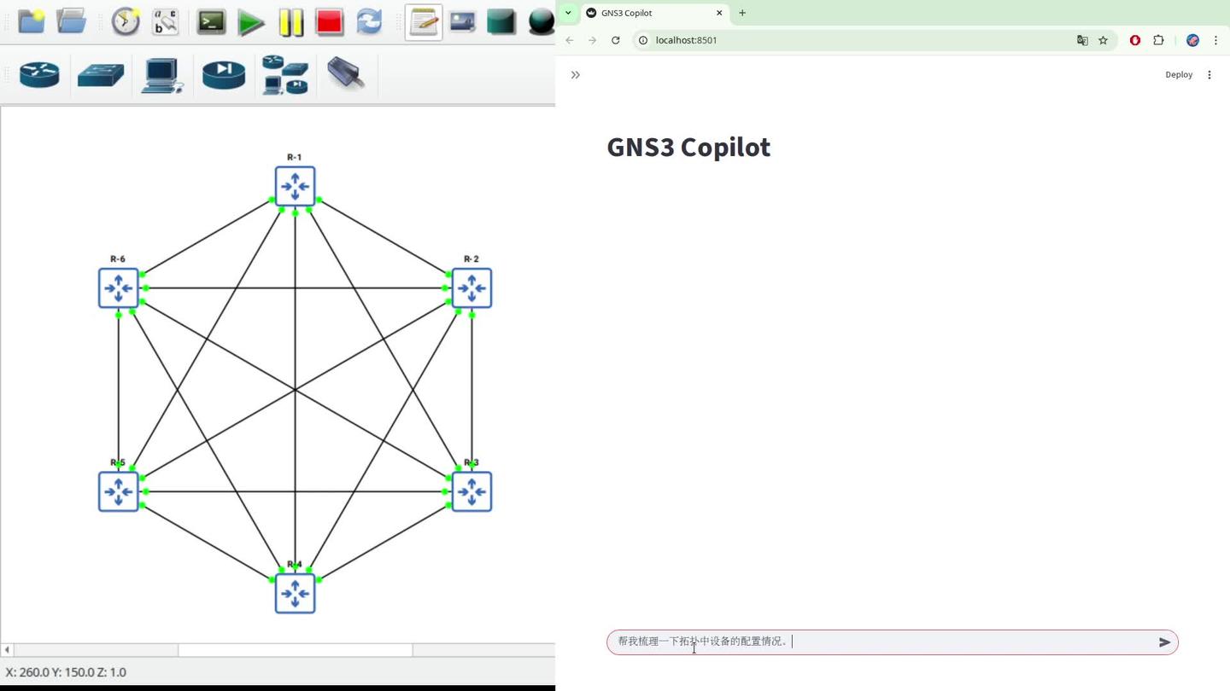Create a new blank GNS3 project

[x=32, y=21]
